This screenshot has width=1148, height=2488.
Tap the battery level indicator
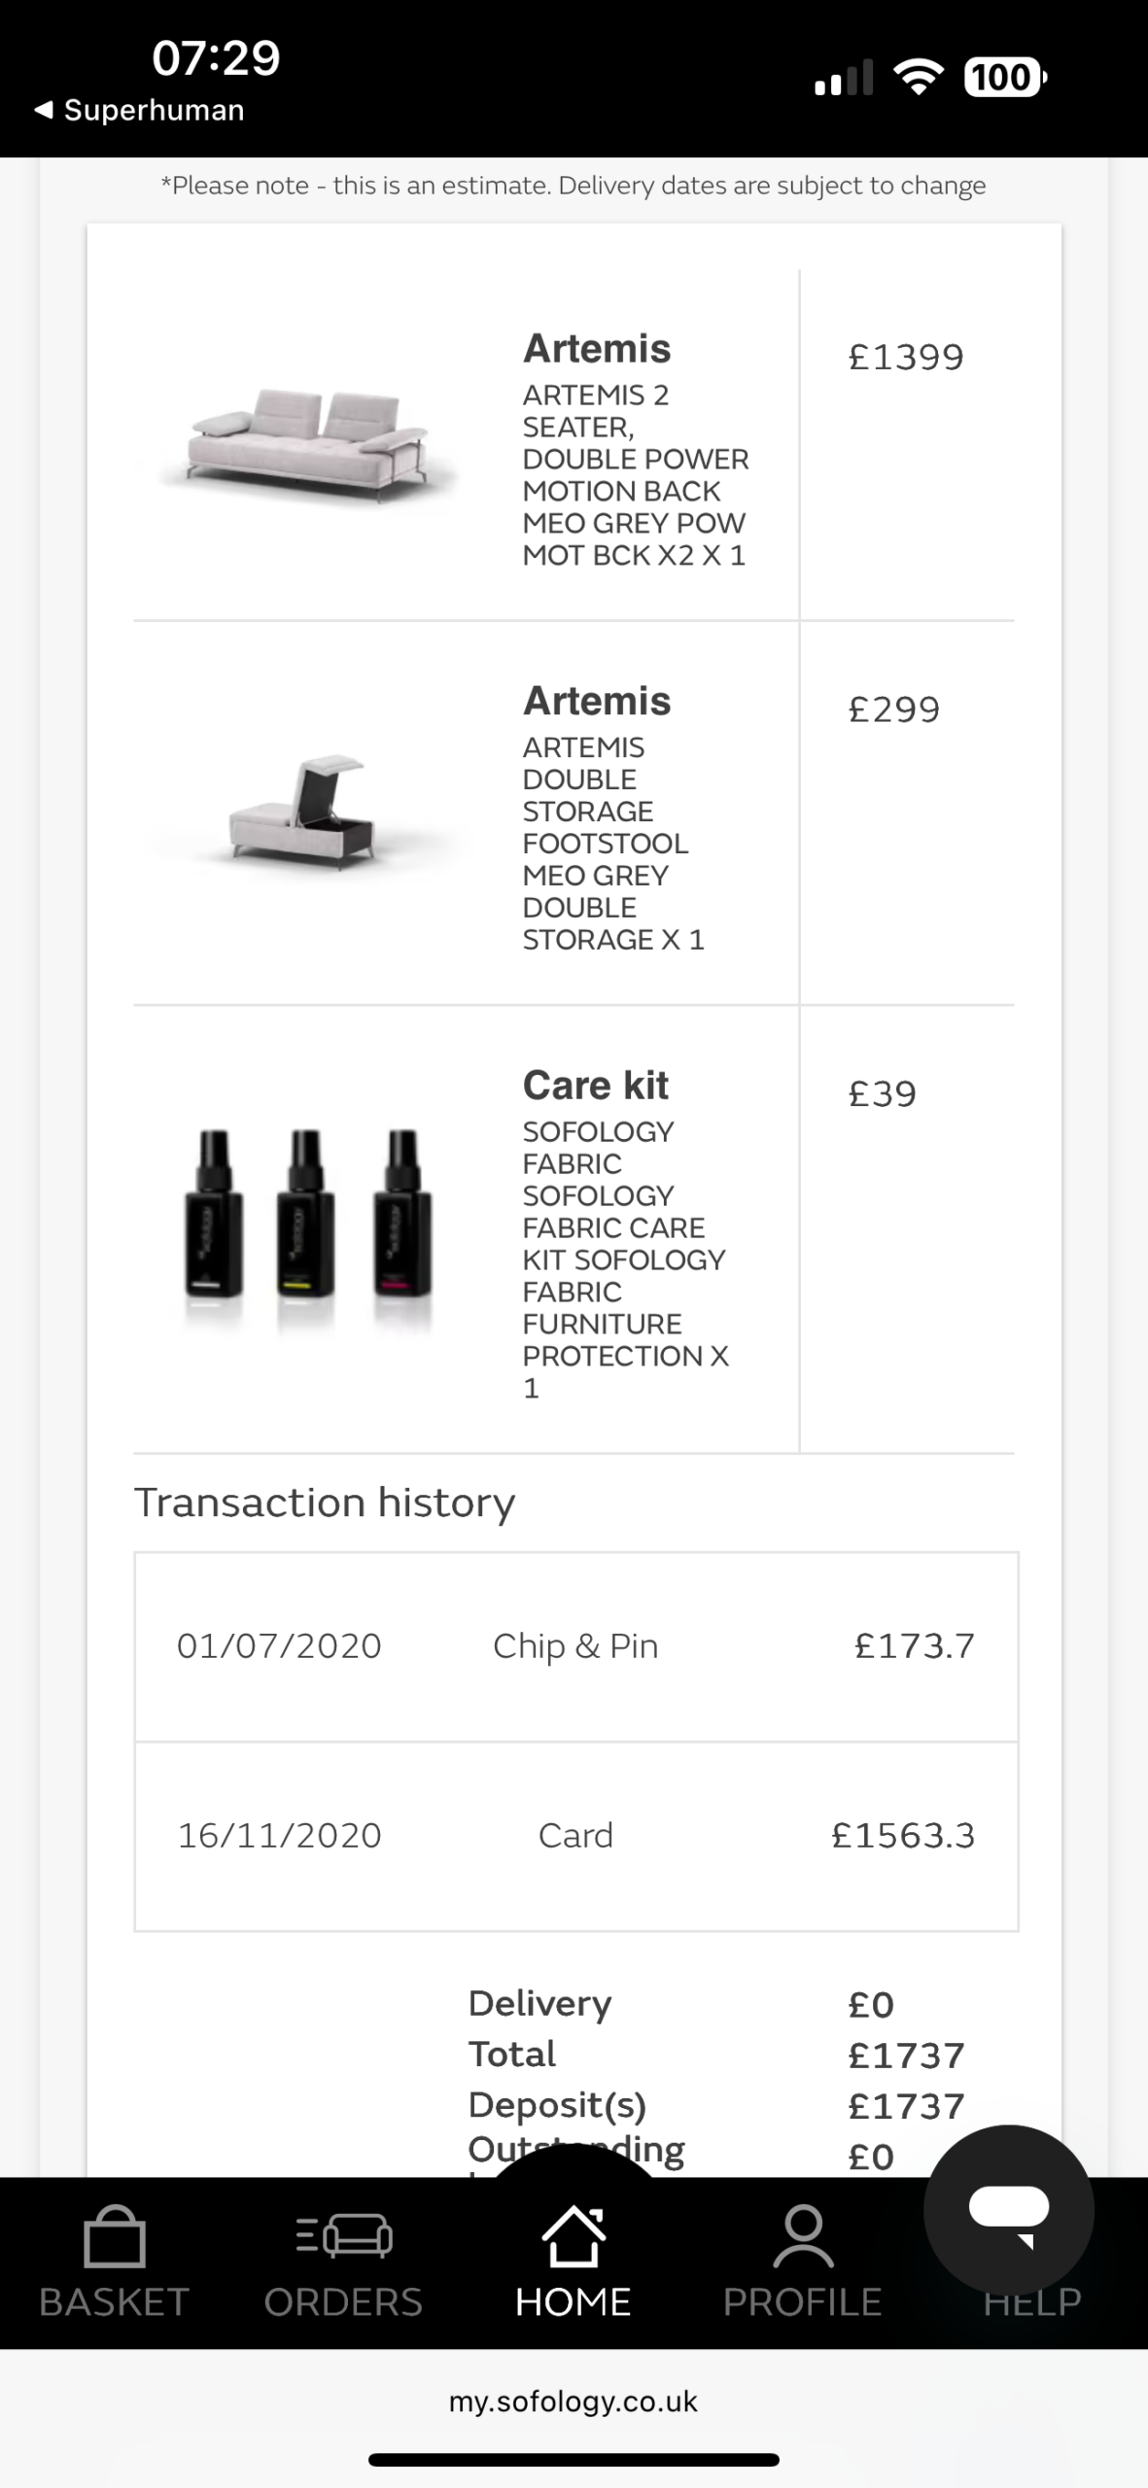pos(1004,77)
